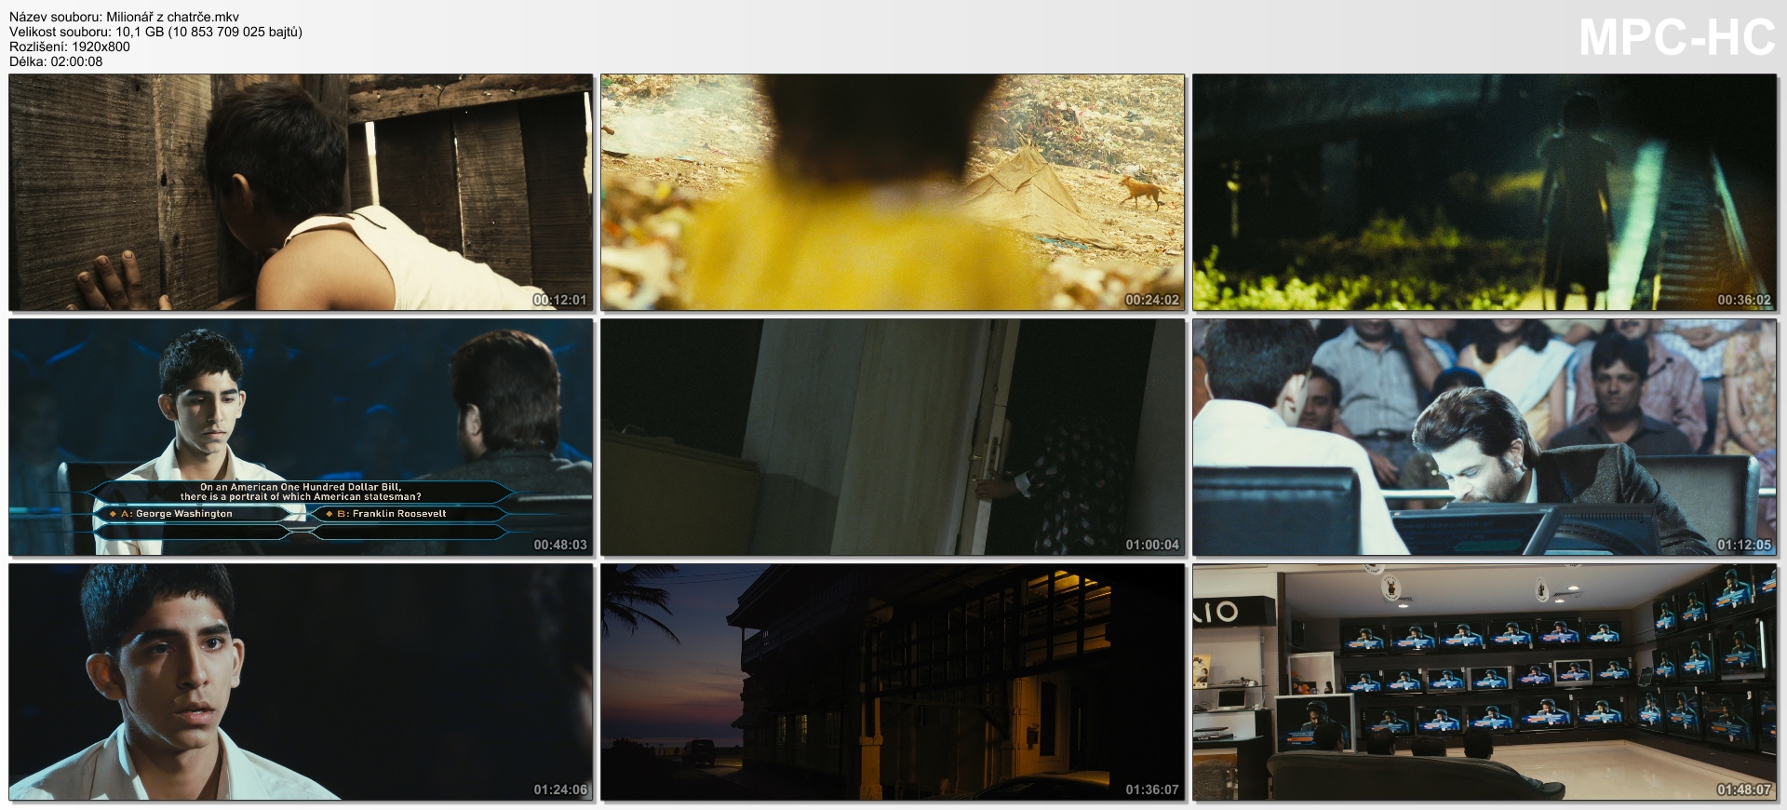Open the thumbnail stamped 00:24:02

coord(893,193)
